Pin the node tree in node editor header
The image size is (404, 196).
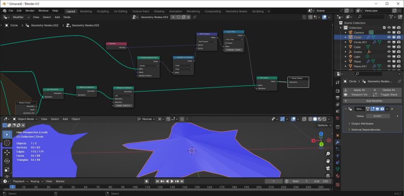pos(194,17)
